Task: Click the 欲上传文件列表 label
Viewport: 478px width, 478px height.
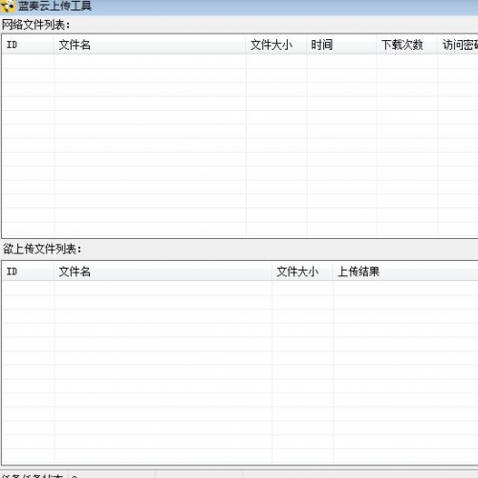Action: (x=42, y=249)
